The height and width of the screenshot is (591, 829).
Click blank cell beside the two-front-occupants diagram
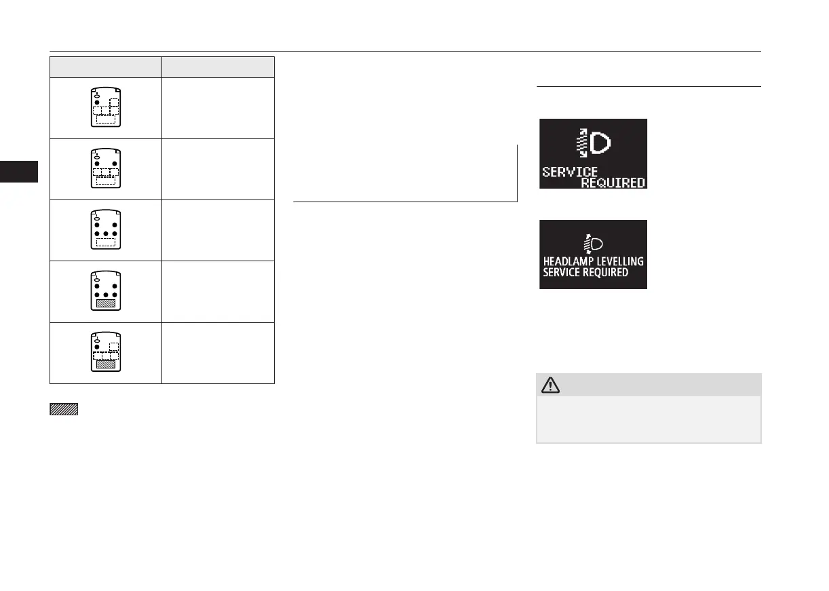[218, 169]
